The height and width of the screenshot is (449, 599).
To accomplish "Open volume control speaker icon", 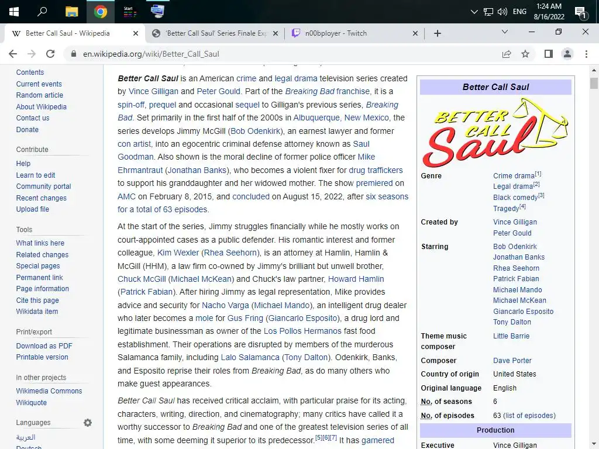I will point(502,12).
